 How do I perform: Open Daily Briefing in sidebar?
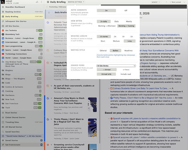pyautogui.click(x=22, y=16)
